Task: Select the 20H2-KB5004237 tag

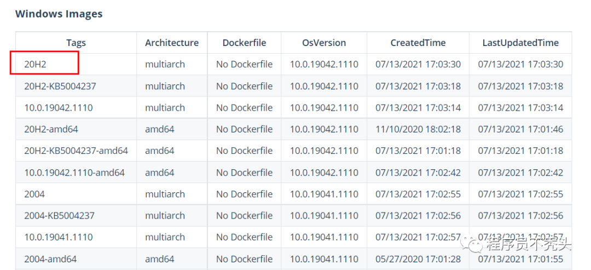Action: pos(56,86)
